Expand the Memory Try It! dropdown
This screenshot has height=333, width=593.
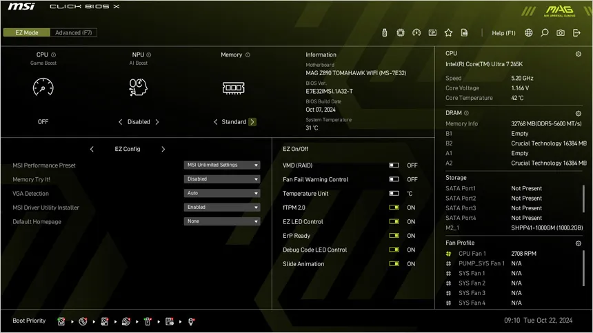pyautogui.click(x=222, y=179)
